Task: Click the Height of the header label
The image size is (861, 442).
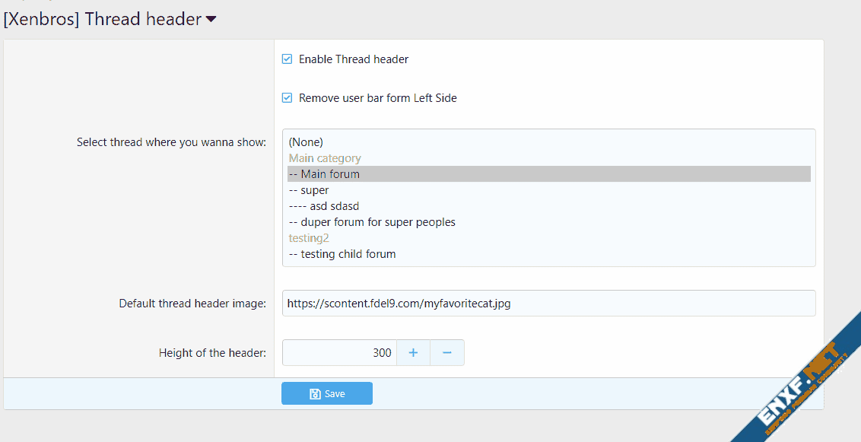Action: point(212,353)
